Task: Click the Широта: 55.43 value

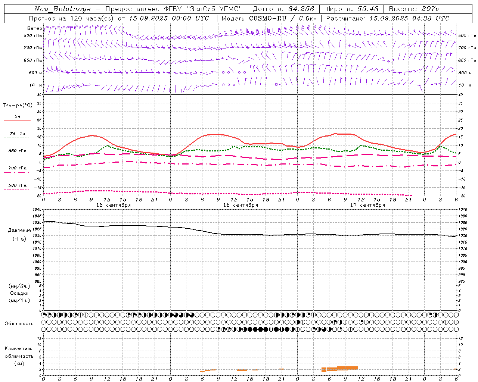Action: point(351,9)
